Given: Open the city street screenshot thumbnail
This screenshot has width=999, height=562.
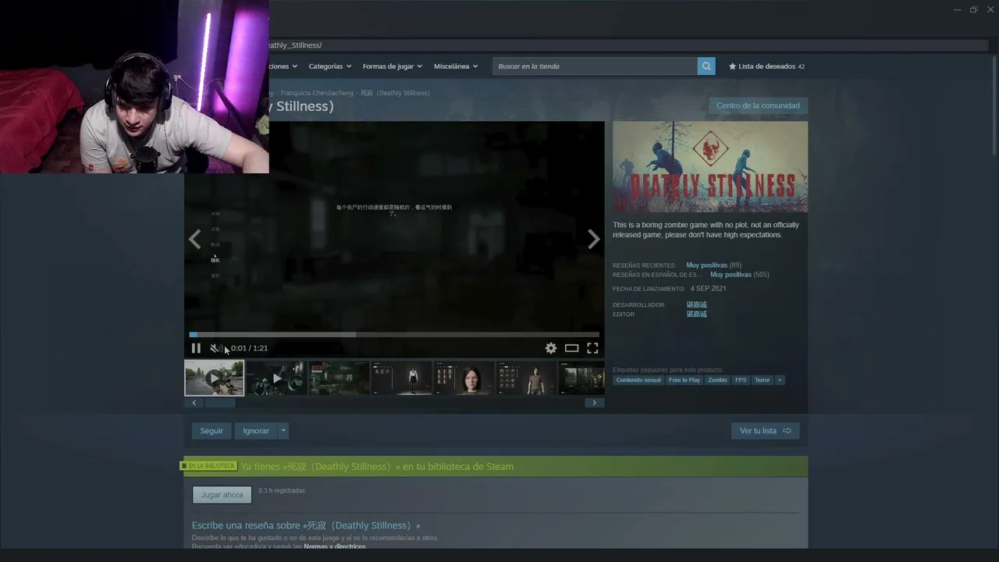Looking at the screenshot, I should (x=339, y=378).
